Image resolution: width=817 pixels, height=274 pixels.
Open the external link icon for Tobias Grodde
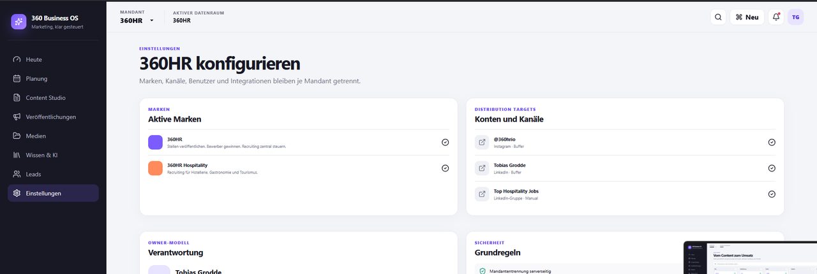point(482,168)
